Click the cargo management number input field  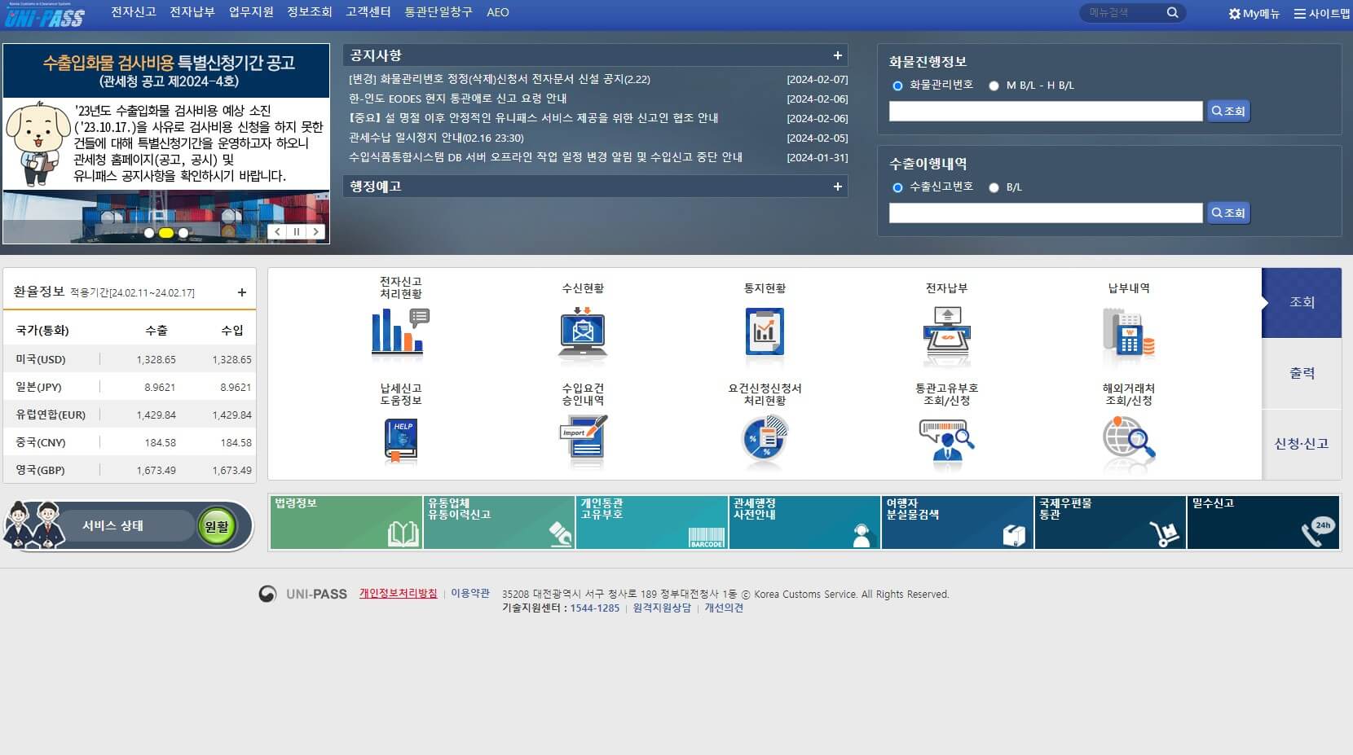tap(1043, 111)
